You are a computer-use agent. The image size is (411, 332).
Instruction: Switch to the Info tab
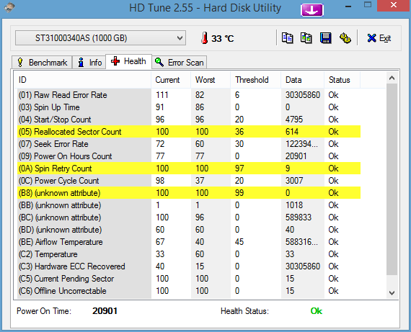click(89, 63)
